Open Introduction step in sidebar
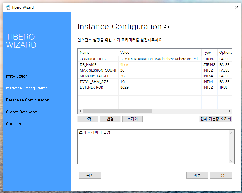242x193 pixels. [17, 76]
